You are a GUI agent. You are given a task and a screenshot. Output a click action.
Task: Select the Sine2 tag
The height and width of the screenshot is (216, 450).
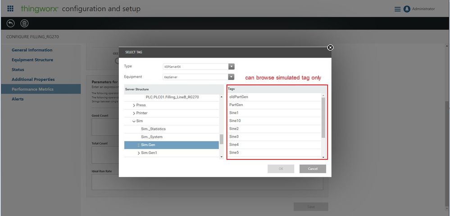point(274,129)
